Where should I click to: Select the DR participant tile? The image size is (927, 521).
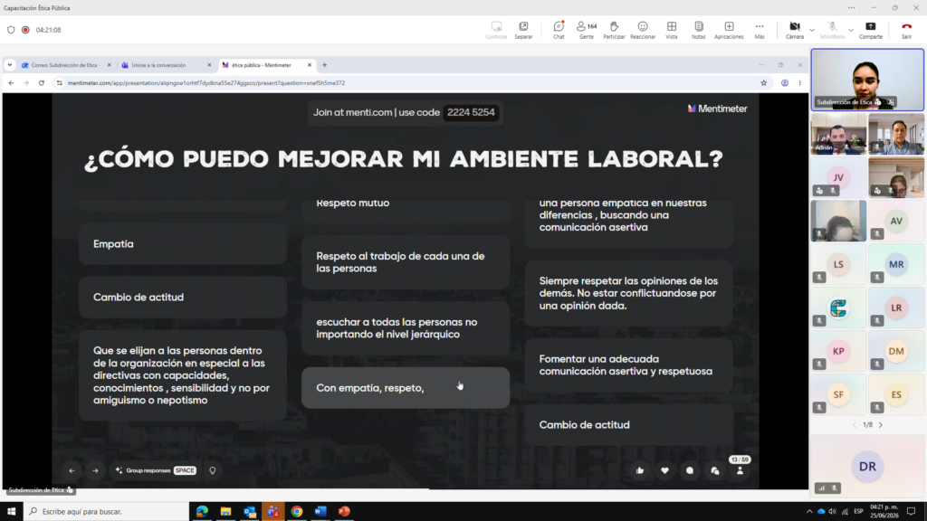[867, 466]
